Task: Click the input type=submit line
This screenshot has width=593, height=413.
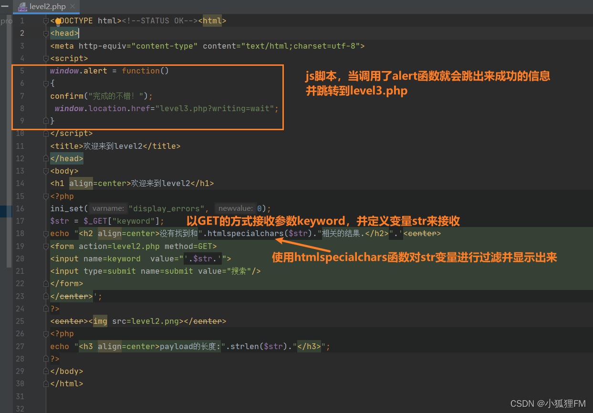Action: click(x=156, y=271)
